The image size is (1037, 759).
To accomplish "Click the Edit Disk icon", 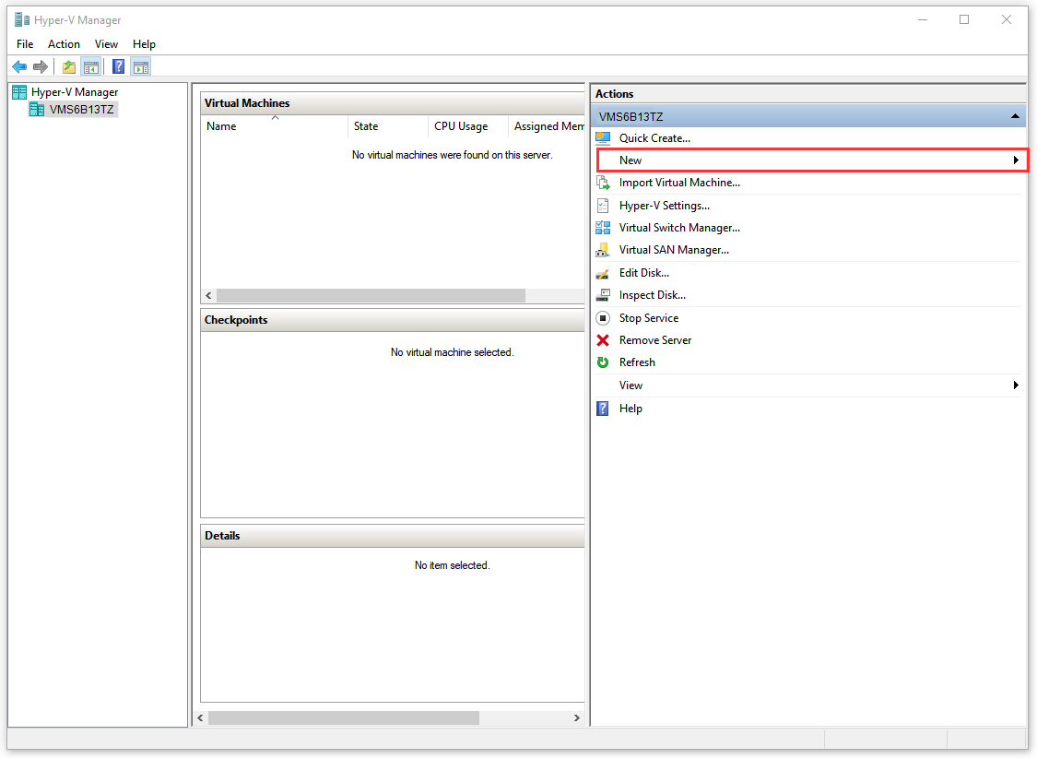I will (603, 273).
